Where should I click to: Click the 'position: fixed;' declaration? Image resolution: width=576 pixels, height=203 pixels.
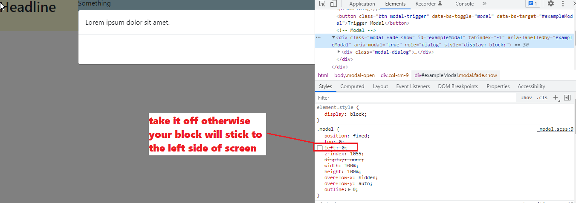point(347,136)
